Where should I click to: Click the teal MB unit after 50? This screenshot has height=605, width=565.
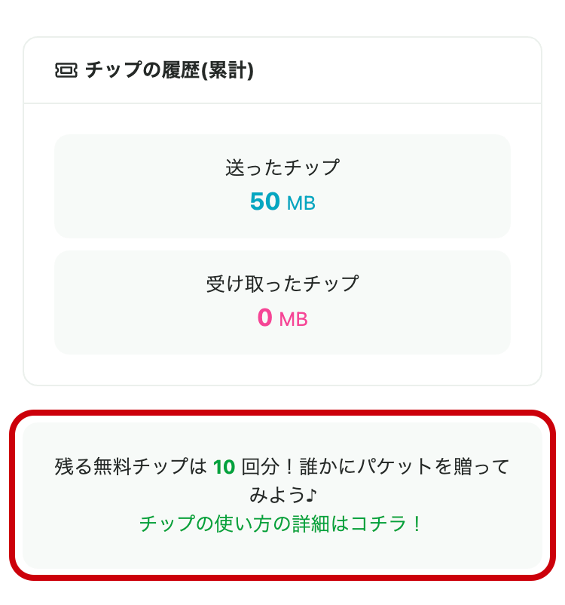pos(301,203)
